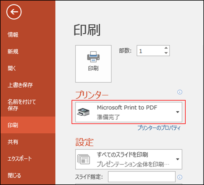Screen dimensions: 204x185
Task: Click the info icon next to スライド指定
Action: pyautogui.click(x=180, y=177)
